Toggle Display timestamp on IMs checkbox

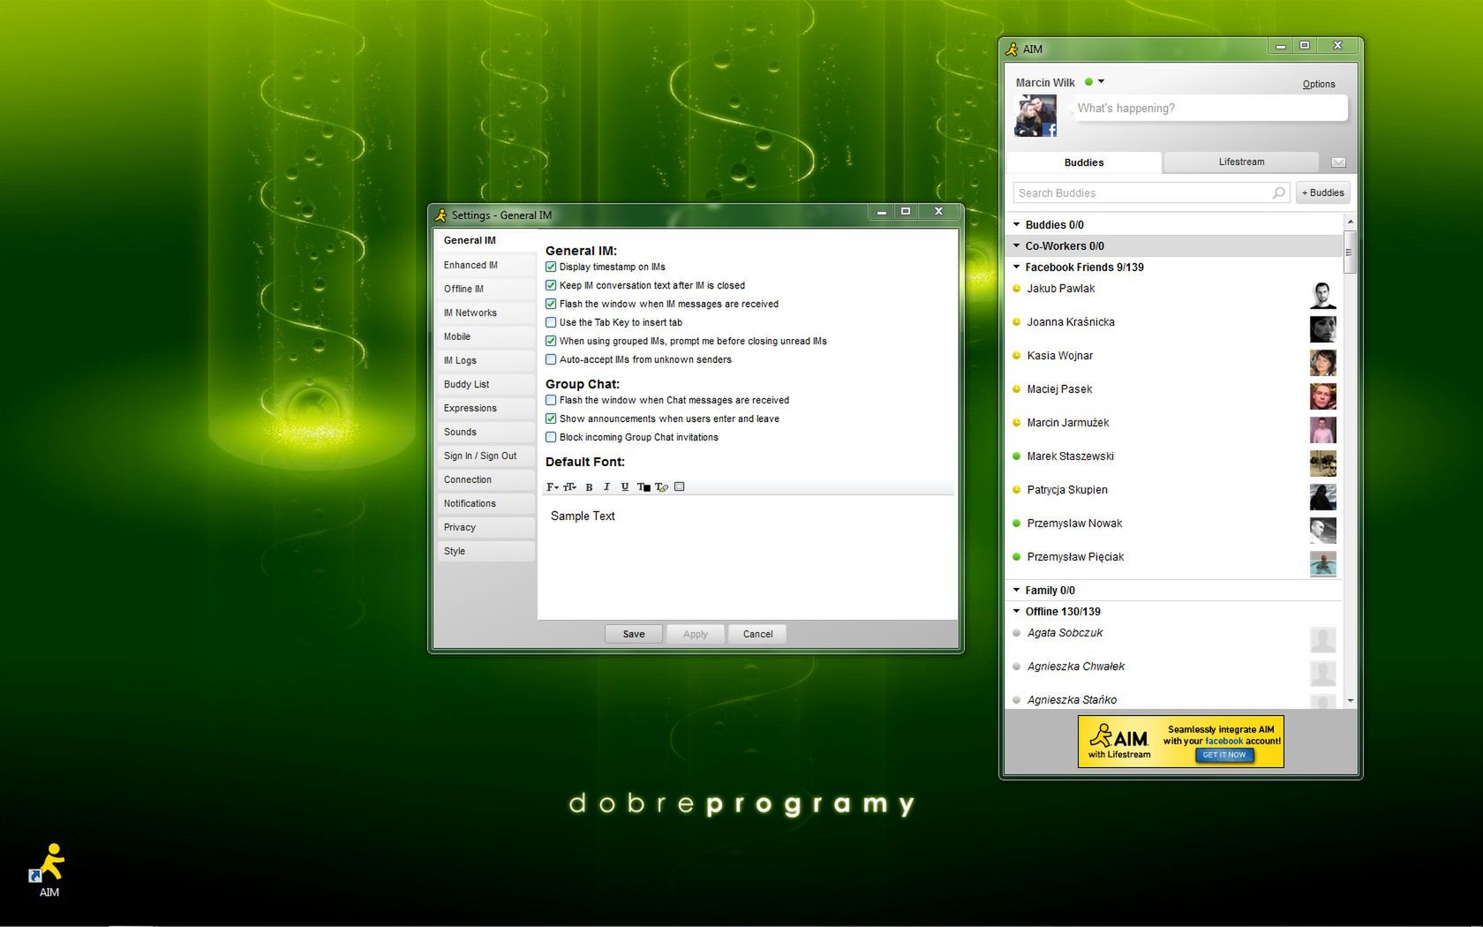[551, 267]
